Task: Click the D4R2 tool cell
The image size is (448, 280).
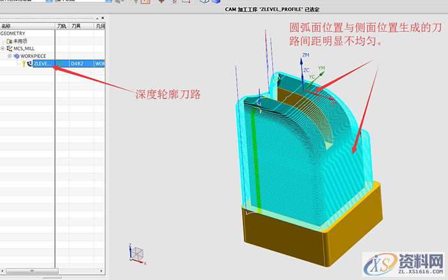Action: [81, 64]
